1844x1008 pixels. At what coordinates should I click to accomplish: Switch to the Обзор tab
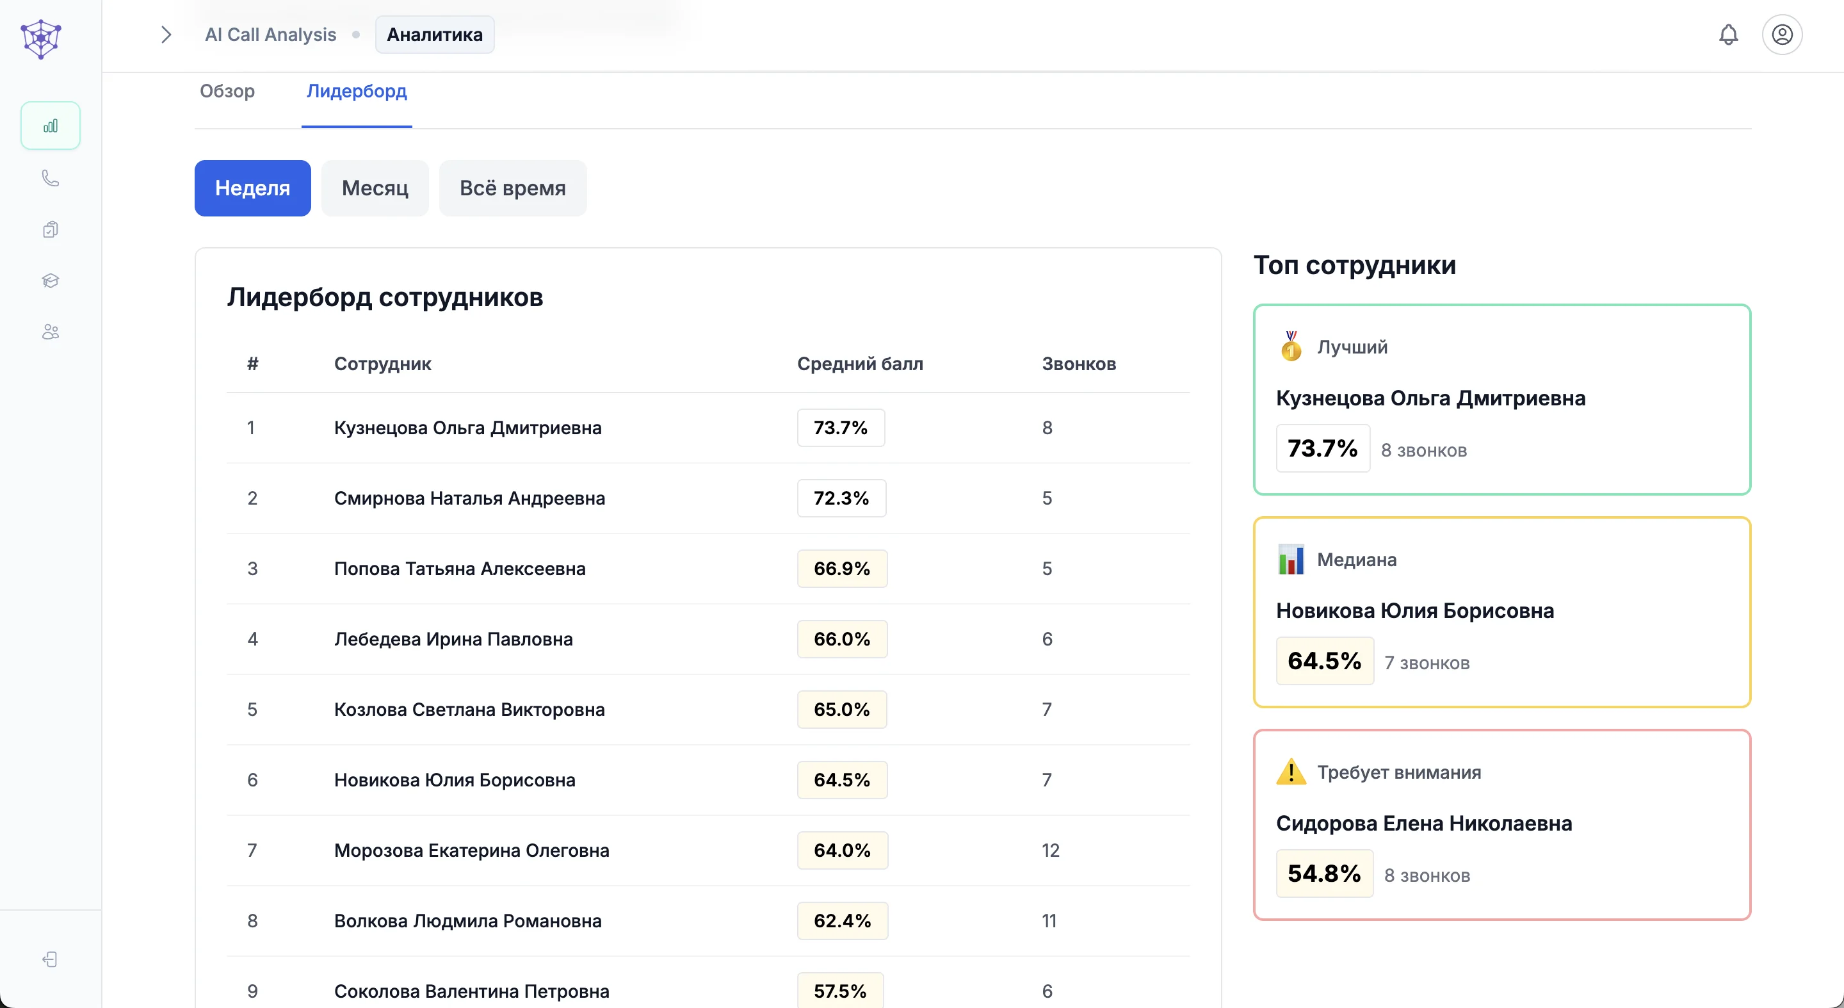coord(227,91)
